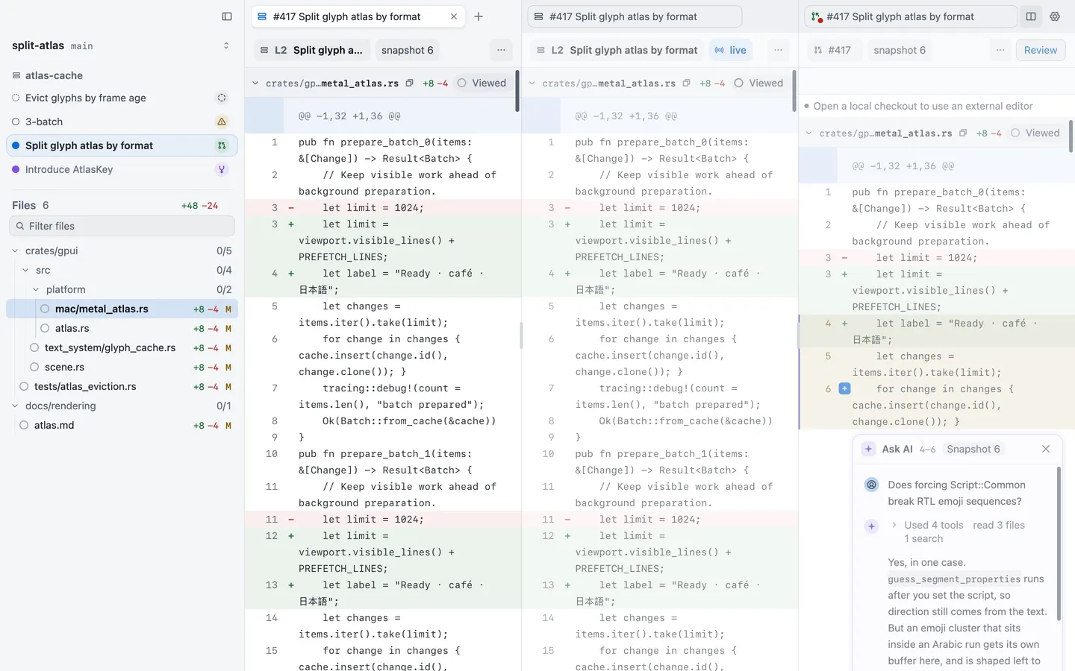Select the Evict glyphs by frame age item

pos(122,98)
